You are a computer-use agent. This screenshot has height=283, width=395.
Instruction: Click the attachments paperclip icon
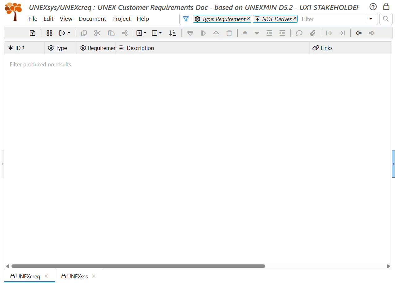(313, 33)
